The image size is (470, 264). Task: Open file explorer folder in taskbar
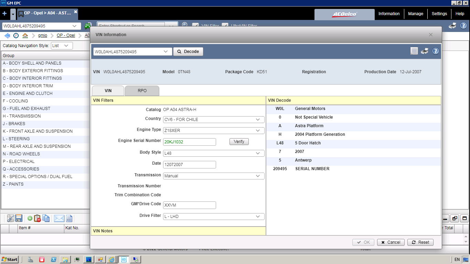[x=65, y=260]
